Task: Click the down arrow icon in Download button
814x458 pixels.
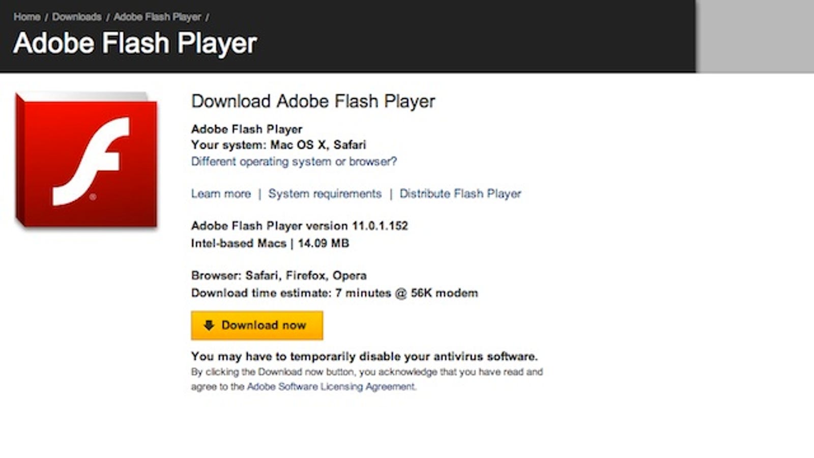Action: 209,325
